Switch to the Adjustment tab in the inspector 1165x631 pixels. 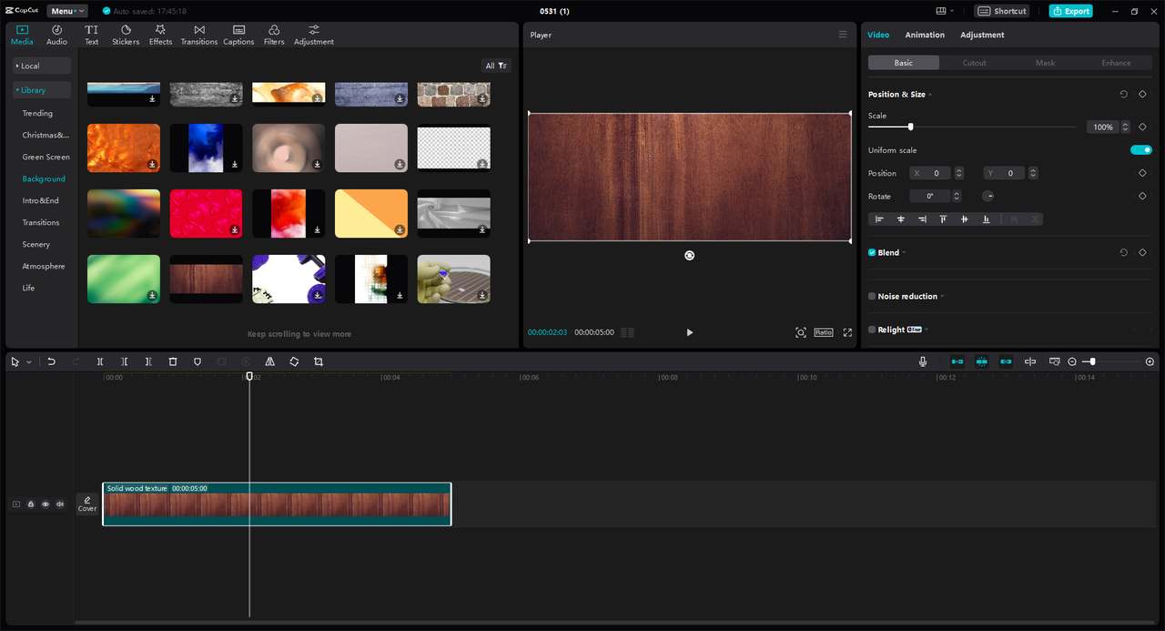click(x=982, y=35)
